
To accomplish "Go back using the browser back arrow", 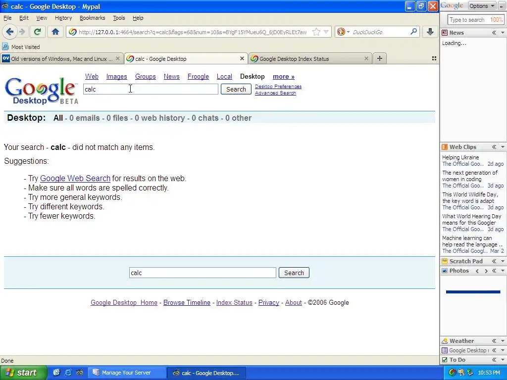I will pyautogui.click(x=10, y=32).
